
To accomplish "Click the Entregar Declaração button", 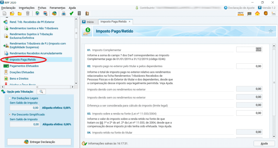I will pos(39,142).
